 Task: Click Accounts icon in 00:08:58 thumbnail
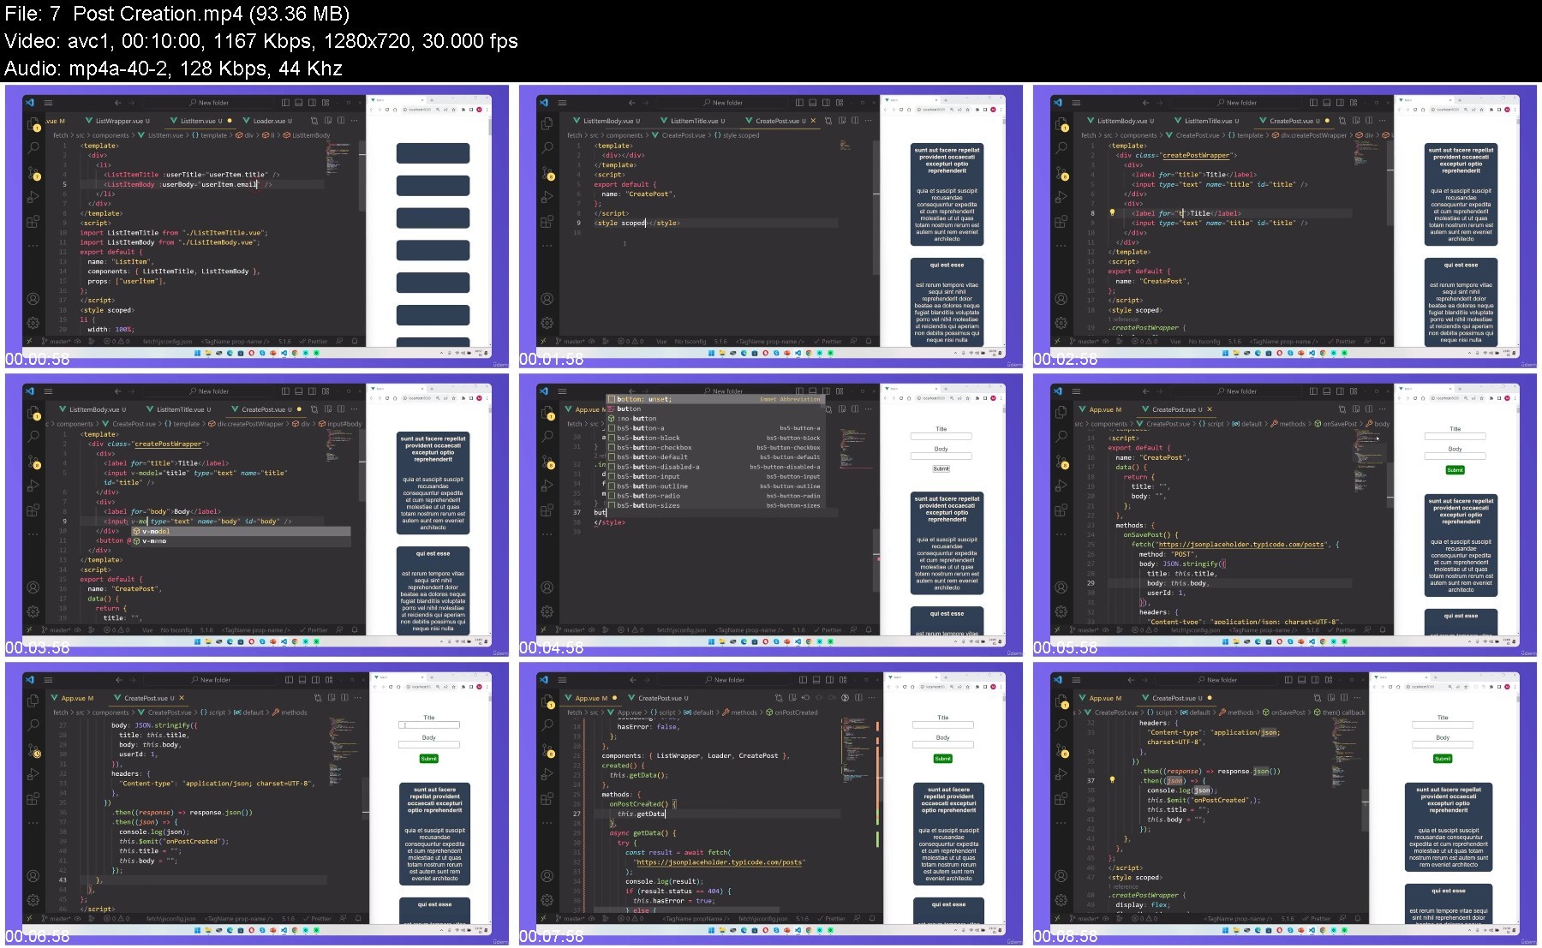pyautogui.click(x=1061, y=876)
